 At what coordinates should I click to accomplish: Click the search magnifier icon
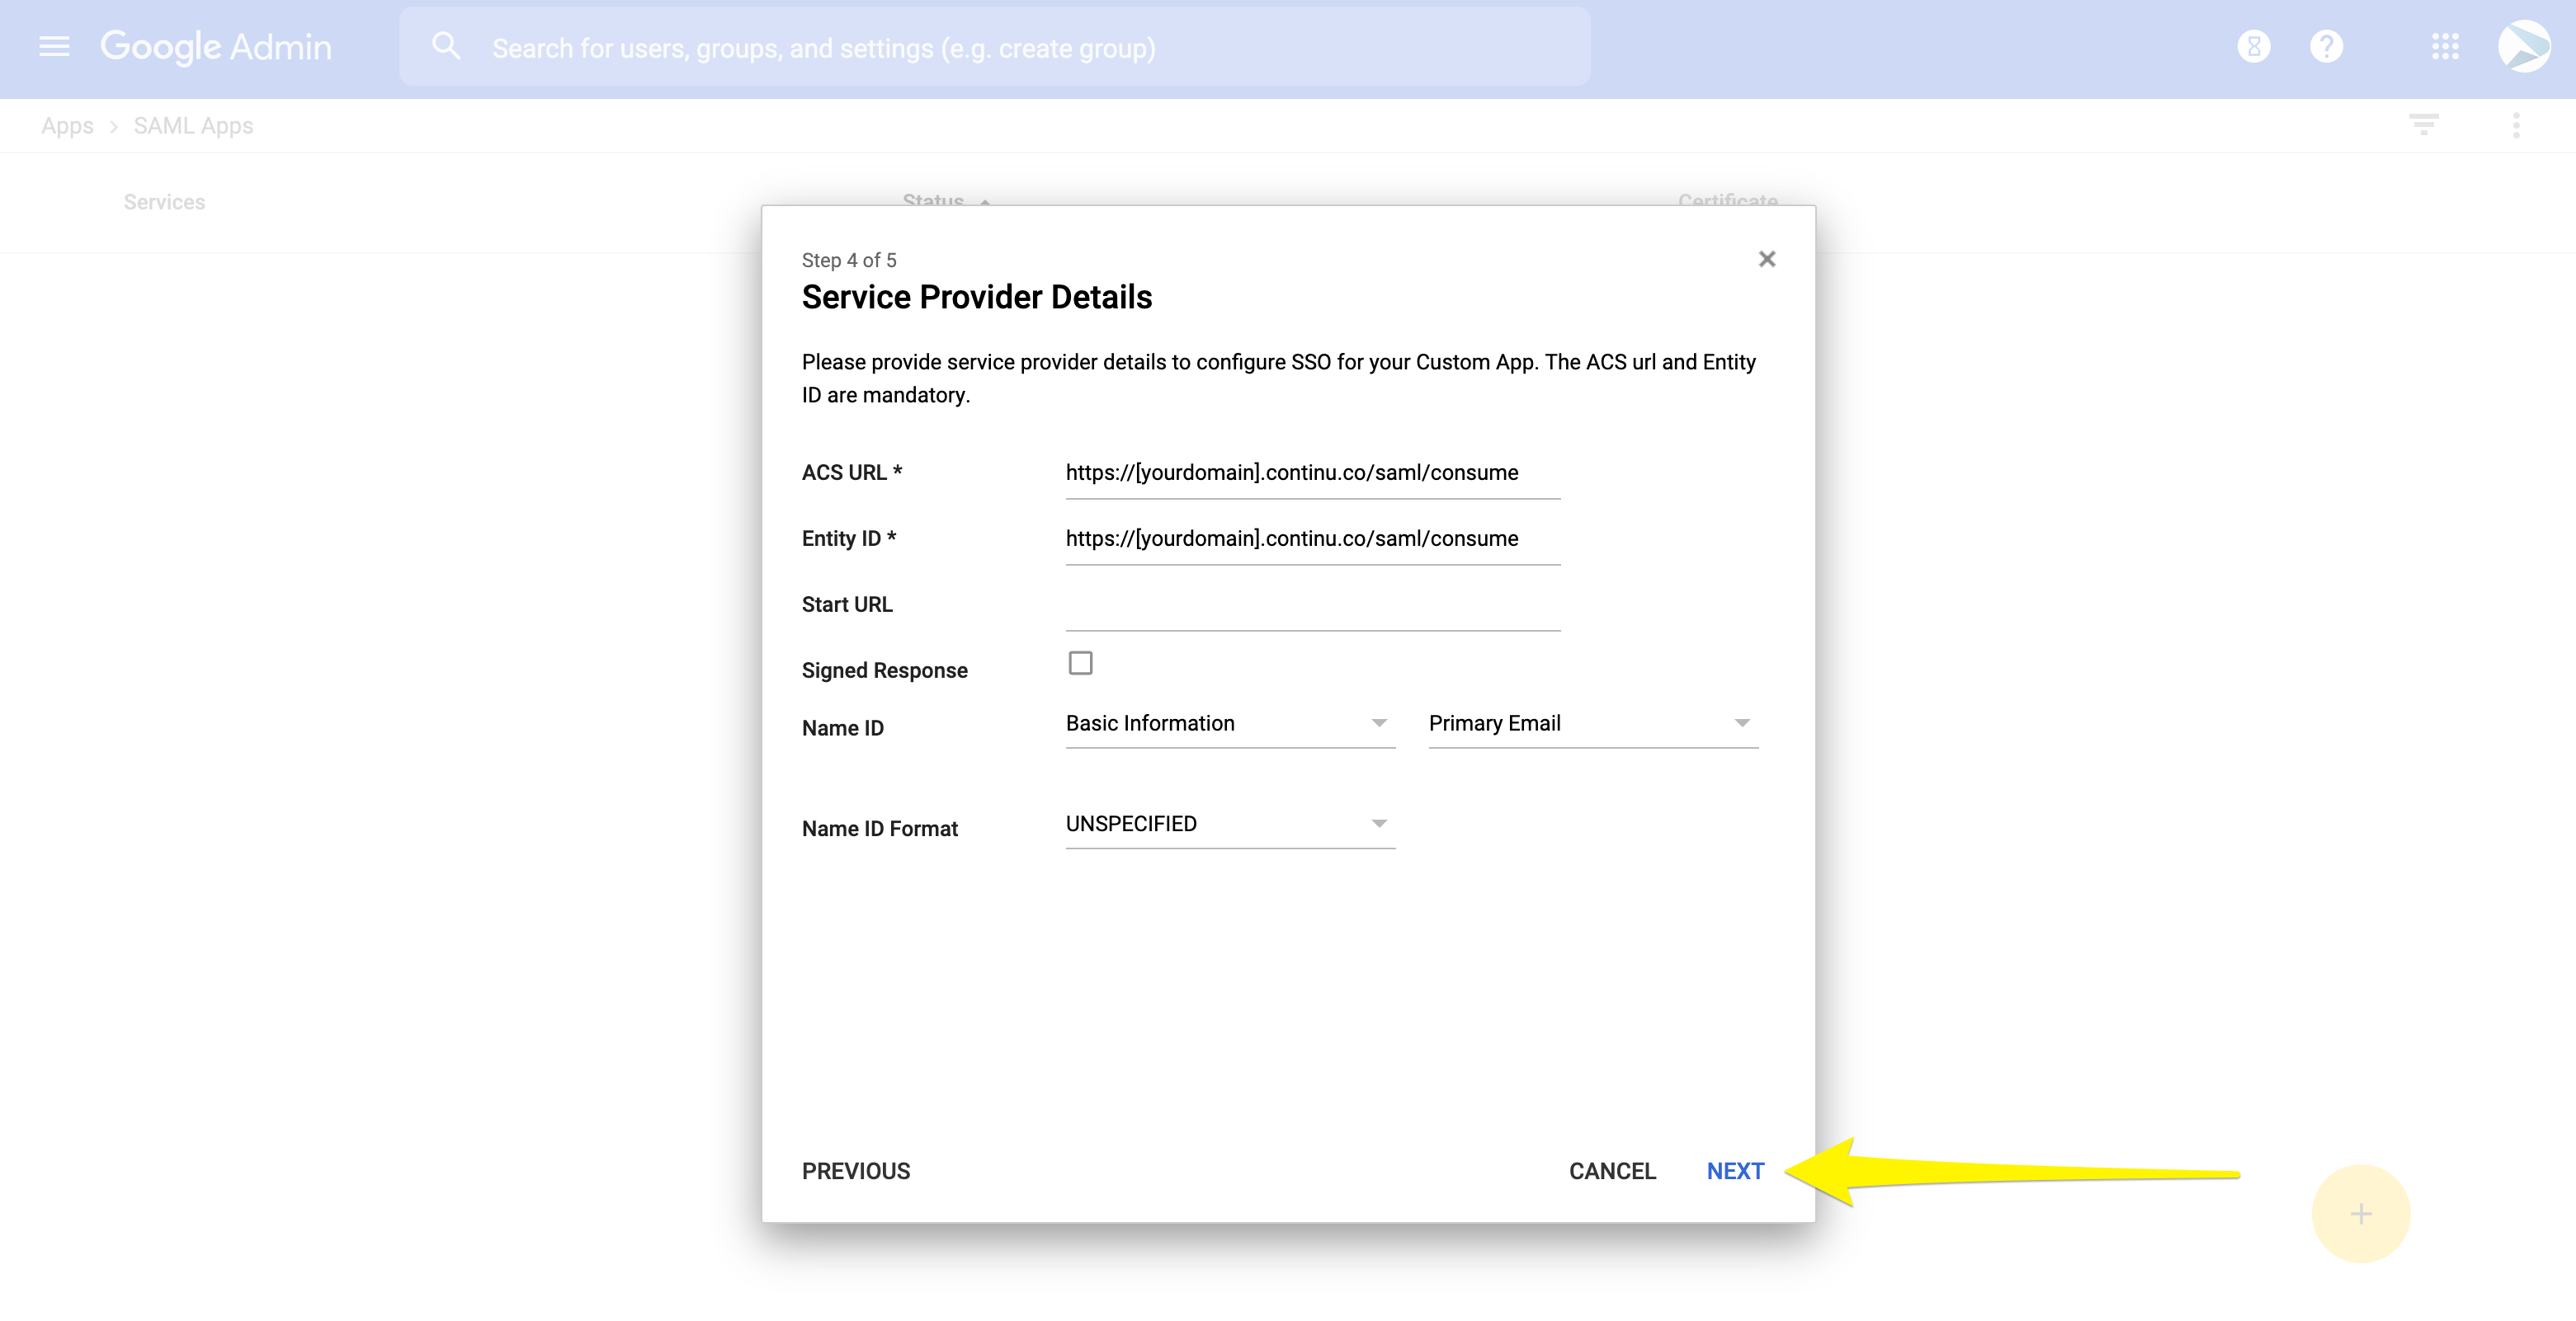(446, 47)
